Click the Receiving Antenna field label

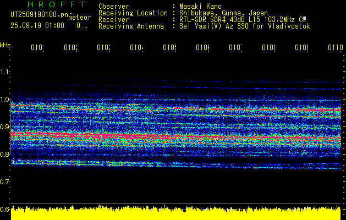(131, 26)
